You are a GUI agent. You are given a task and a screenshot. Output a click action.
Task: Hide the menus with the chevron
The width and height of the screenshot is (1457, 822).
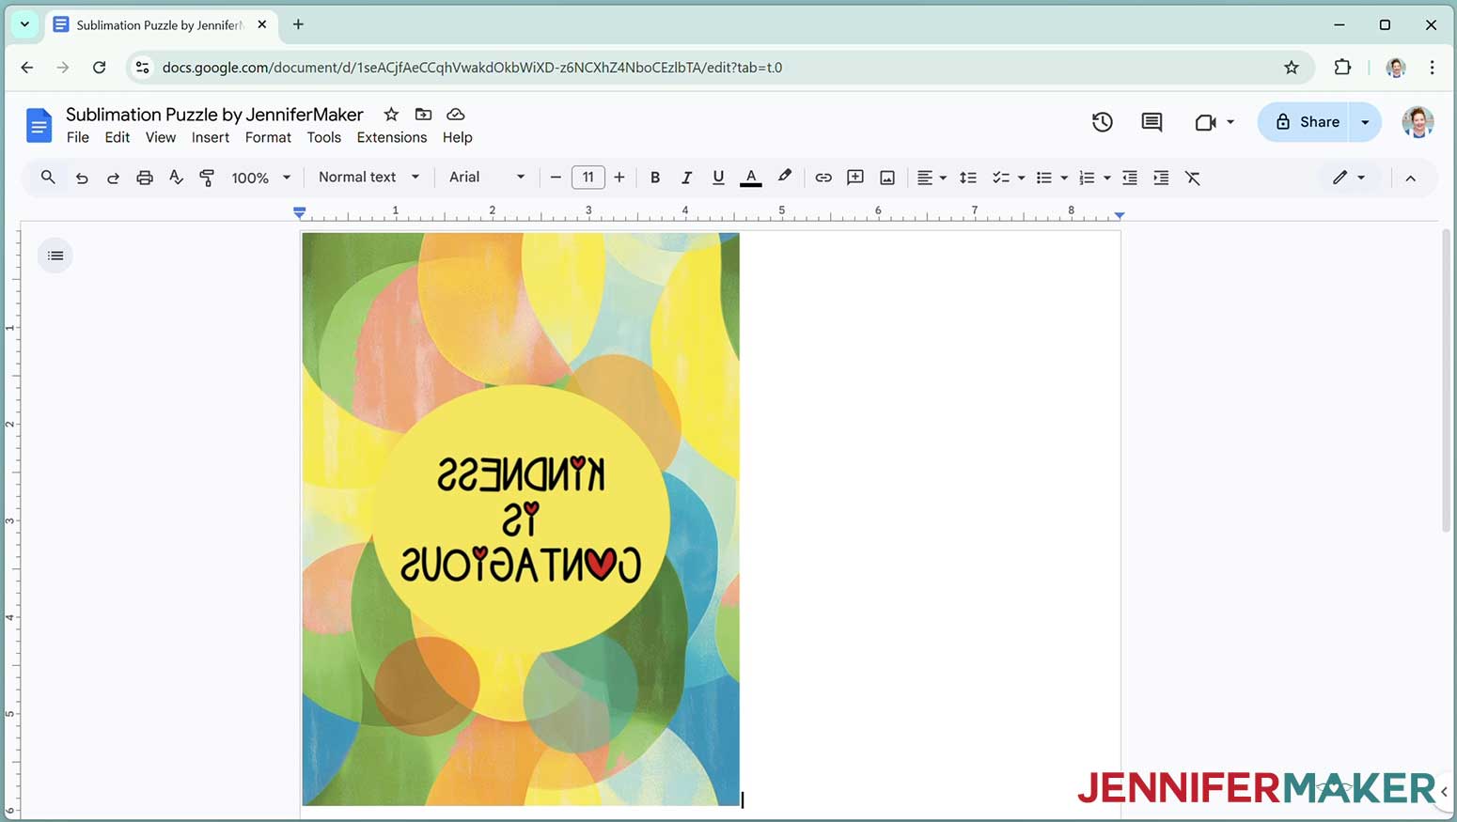(1410, 178)
